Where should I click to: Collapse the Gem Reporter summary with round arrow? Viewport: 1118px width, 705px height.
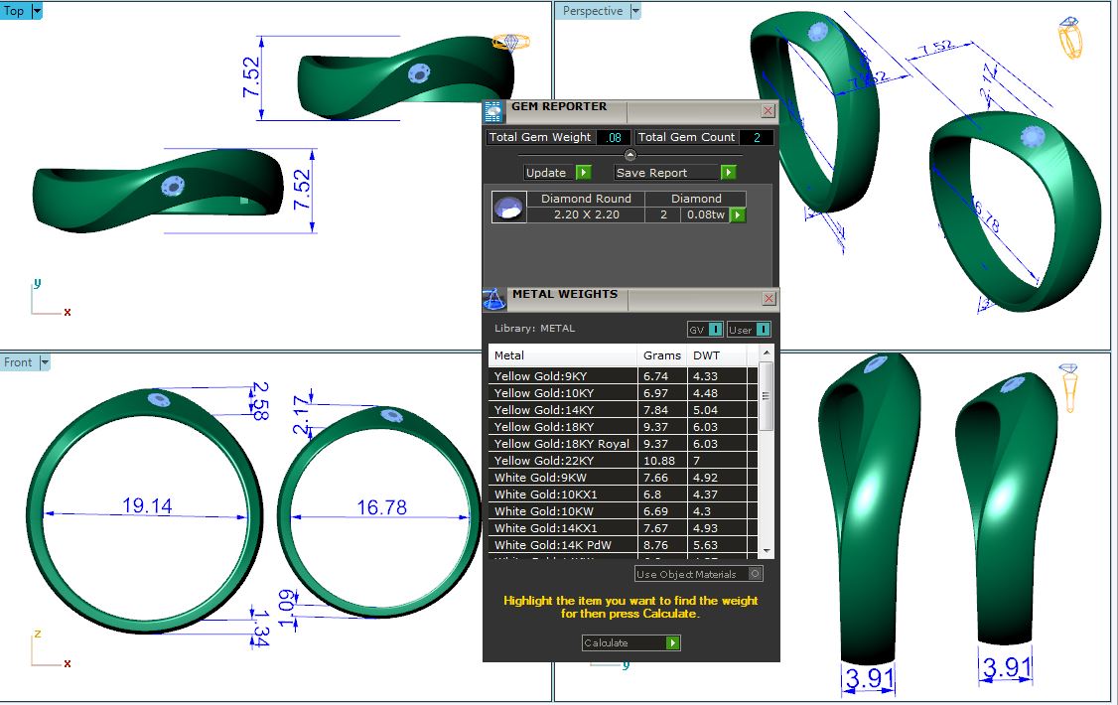(x=629, y=155)
